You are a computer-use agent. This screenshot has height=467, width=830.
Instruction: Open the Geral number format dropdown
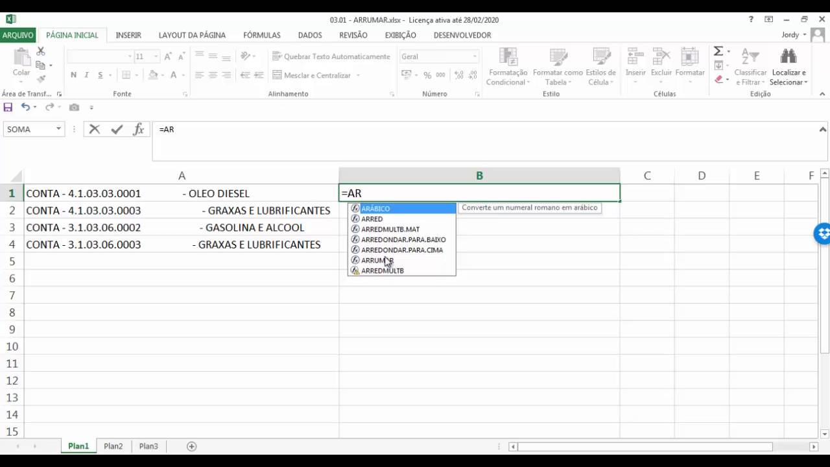click(475, 56)
